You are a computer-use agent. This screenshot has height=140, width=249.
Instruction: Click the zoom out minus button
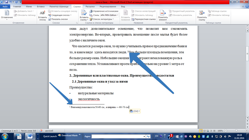tap(226, 131)
